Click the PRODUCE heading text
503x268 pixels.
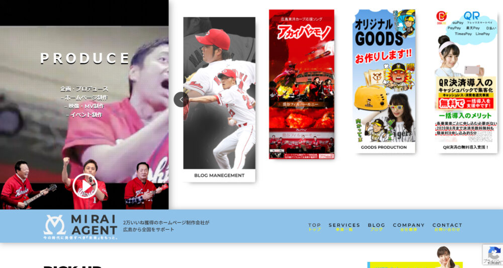pos(85,58)
